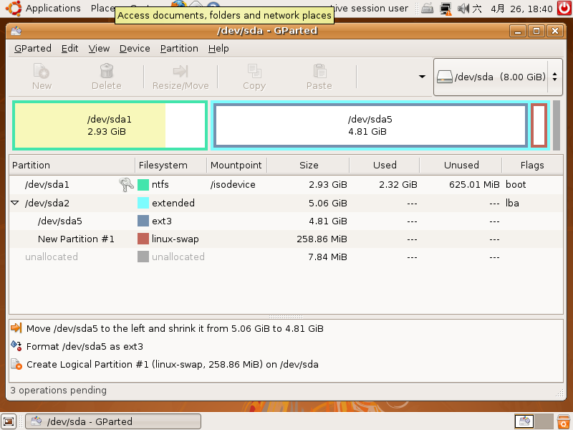
Task: Click the Flags column header
Action: [x=532, y=165]
